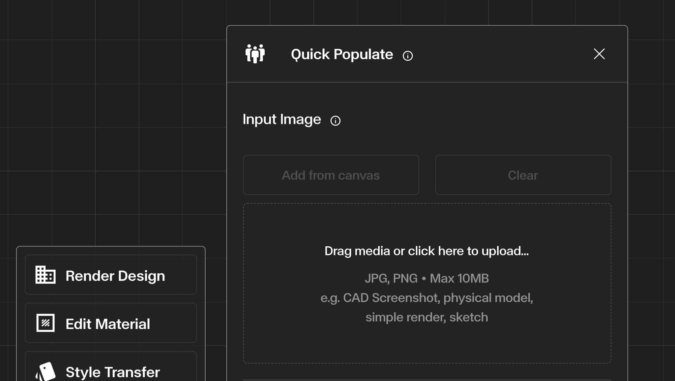
Task: Select the people figures icon in the header
Action: (x=255, y=54)
